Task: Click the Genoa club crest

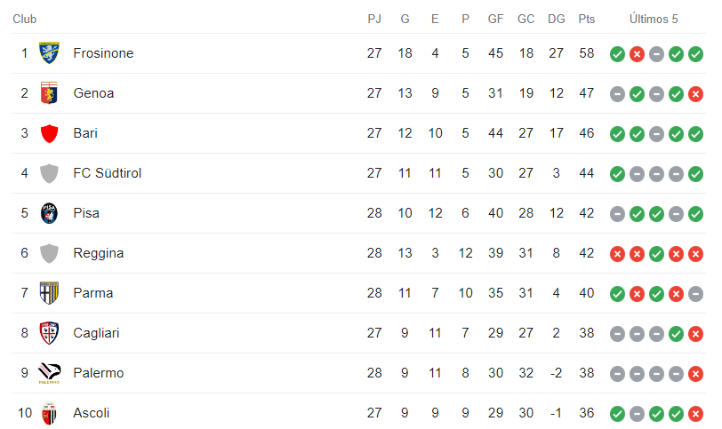Action: pyautogui.click(x=49, y=93)
